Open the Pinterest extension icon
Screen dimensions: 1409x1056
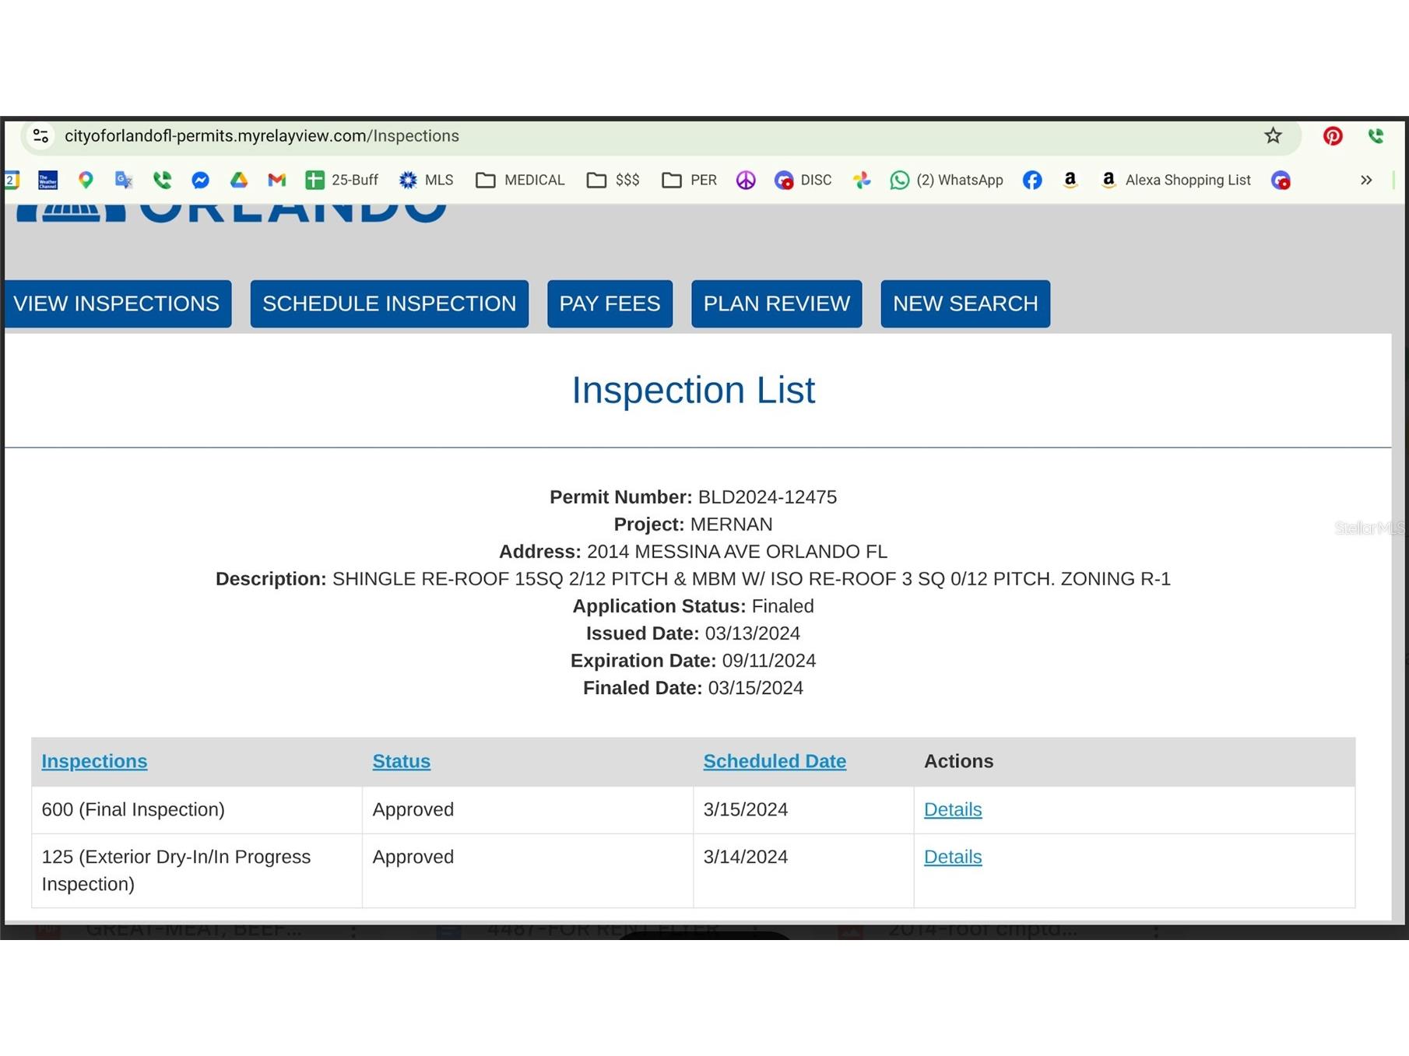point(1333,136)
